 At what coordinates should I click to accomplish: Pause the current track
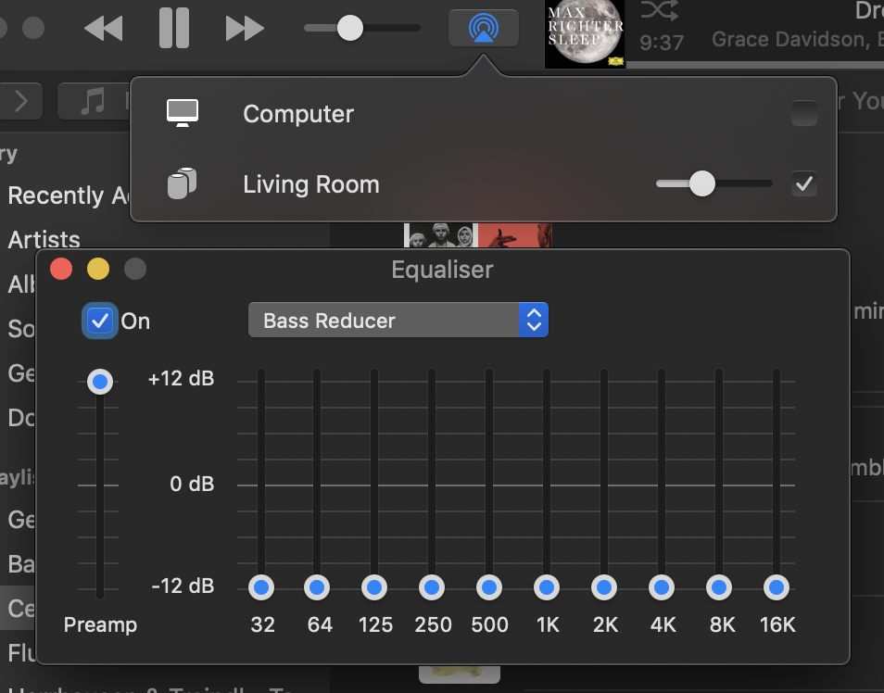(173, 28)
